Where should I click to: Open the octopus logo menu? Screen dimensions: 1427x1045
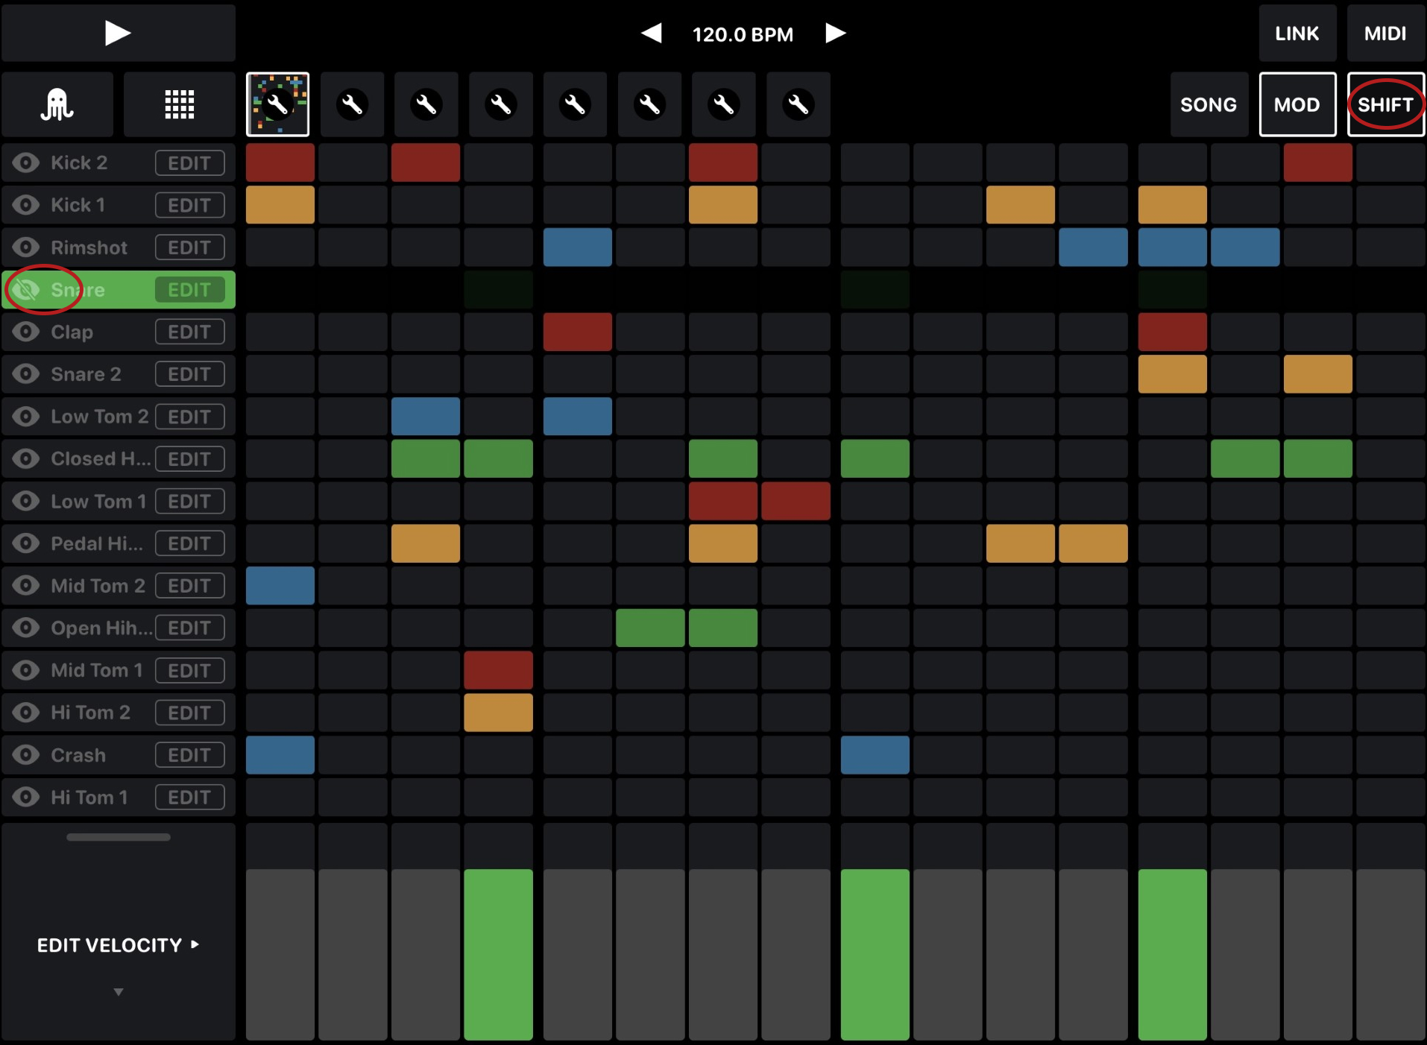pyautogui.click(x=57, y=104)
